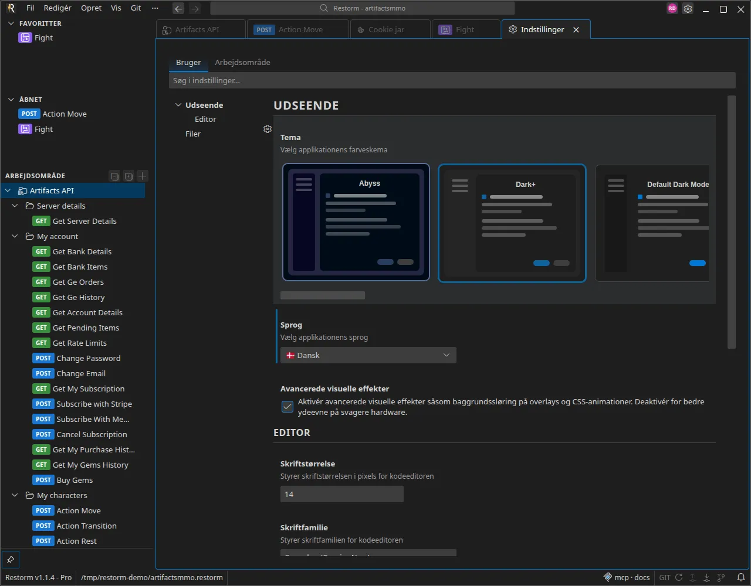
Task: Click the settings panel vertical scrollbar
Action: 731,222
